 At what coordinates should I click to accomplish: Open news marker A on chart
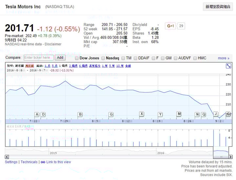37,114
